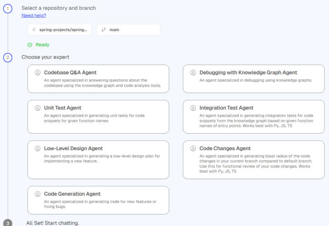Click the Code Generation Agent person icon
The image size is (329, 226).
tap(37, 194)
